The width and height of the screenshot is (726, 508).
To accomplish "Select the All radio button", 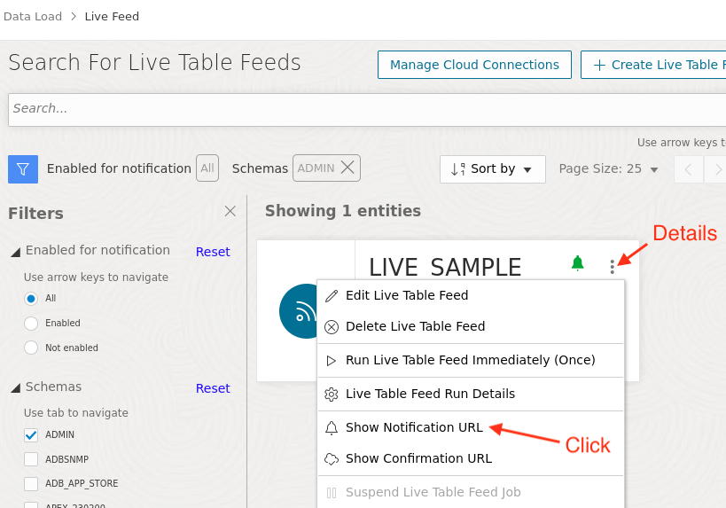I will pos(31,299).
